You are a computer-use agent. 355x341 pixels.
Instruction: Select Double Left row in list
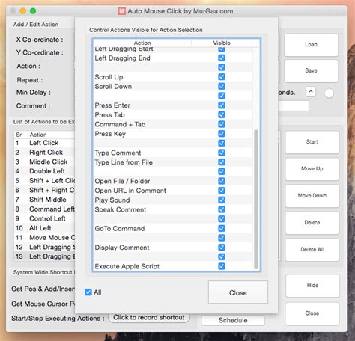[44, 171]
